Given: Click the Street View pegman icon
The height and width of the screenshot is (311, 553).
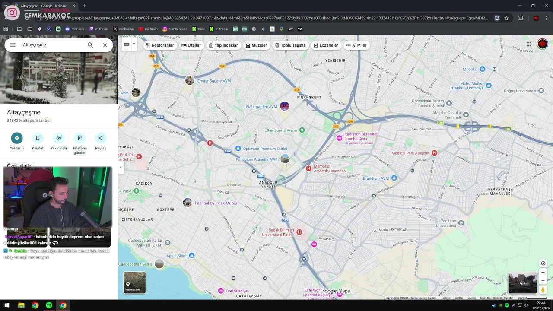Looking at the screenshot, I should point(543,290).
